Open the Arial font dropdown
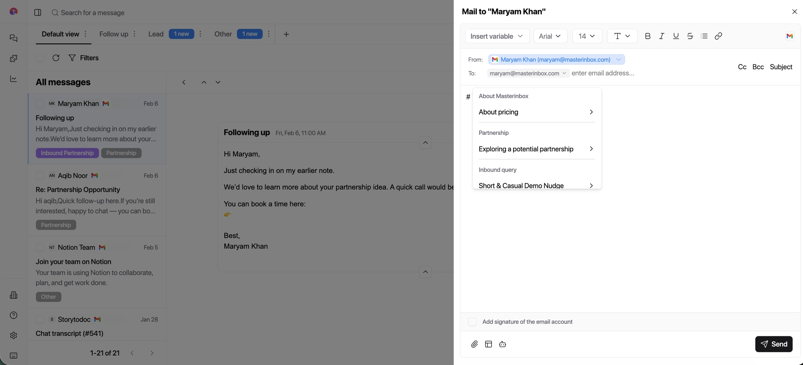The image size is (803, 365). click(x=550, y=36)
